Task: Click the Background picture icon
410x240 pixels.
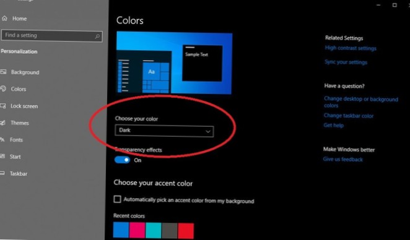Action: point(3,72)
